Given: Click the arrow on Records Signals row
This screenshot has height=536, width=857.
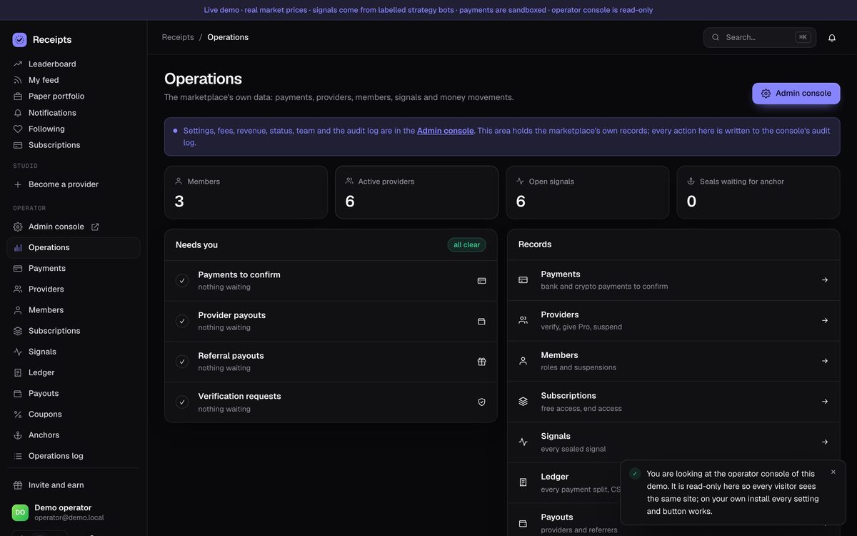Looking at the screenshot, I should tap(825, 442).
